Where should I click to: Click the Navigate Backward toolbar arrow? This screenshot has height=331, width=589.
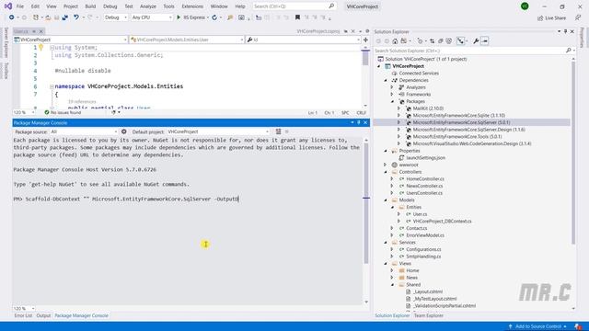click(12, 17)
